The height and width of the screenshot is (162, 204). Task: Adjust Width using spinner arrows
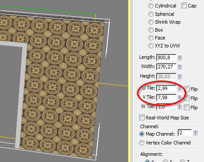(180, 67)
